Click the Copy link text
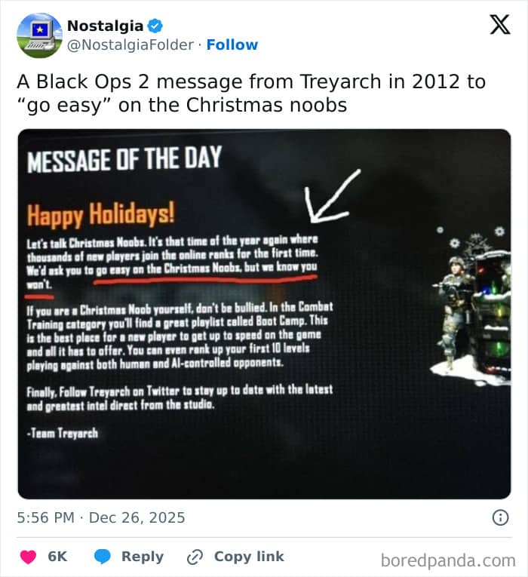The height and width of the screenshot is (577, 528). (249, 557)
